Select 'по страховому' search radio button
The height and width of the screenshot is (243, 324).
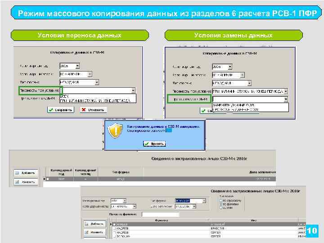pyautogui.click(x=220, y=200)
